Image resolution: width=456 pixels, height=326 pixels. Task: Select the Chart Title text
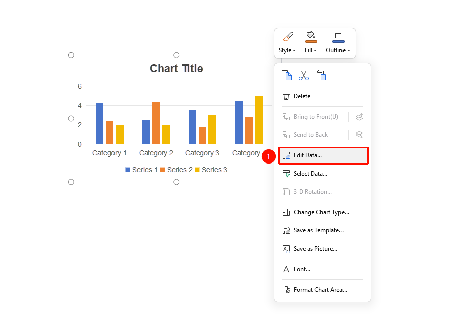176,69
